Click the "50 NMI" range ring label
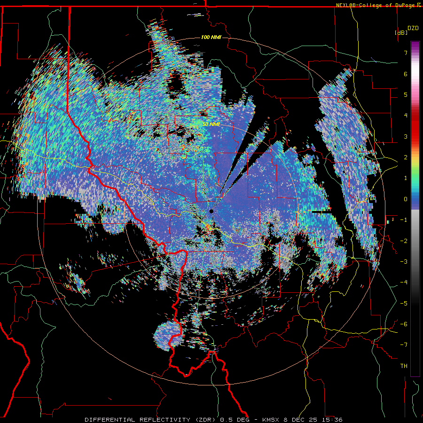Viewport: 423px width, 423px height. click(211, 124)
